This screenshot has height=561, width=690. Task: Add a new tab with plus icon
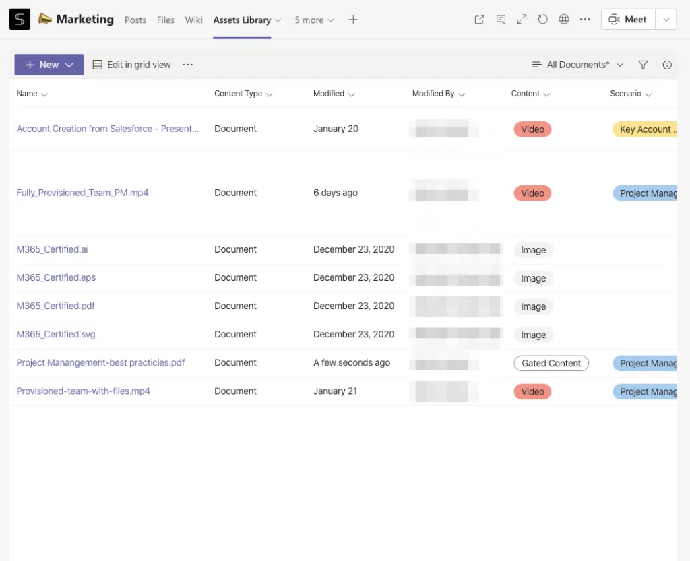tap(353, 20)
